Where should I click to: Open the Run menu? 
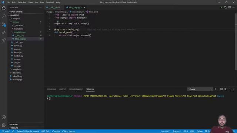(x=42, y=3)
